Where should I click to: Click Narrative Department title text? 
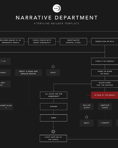click(57, 18)
